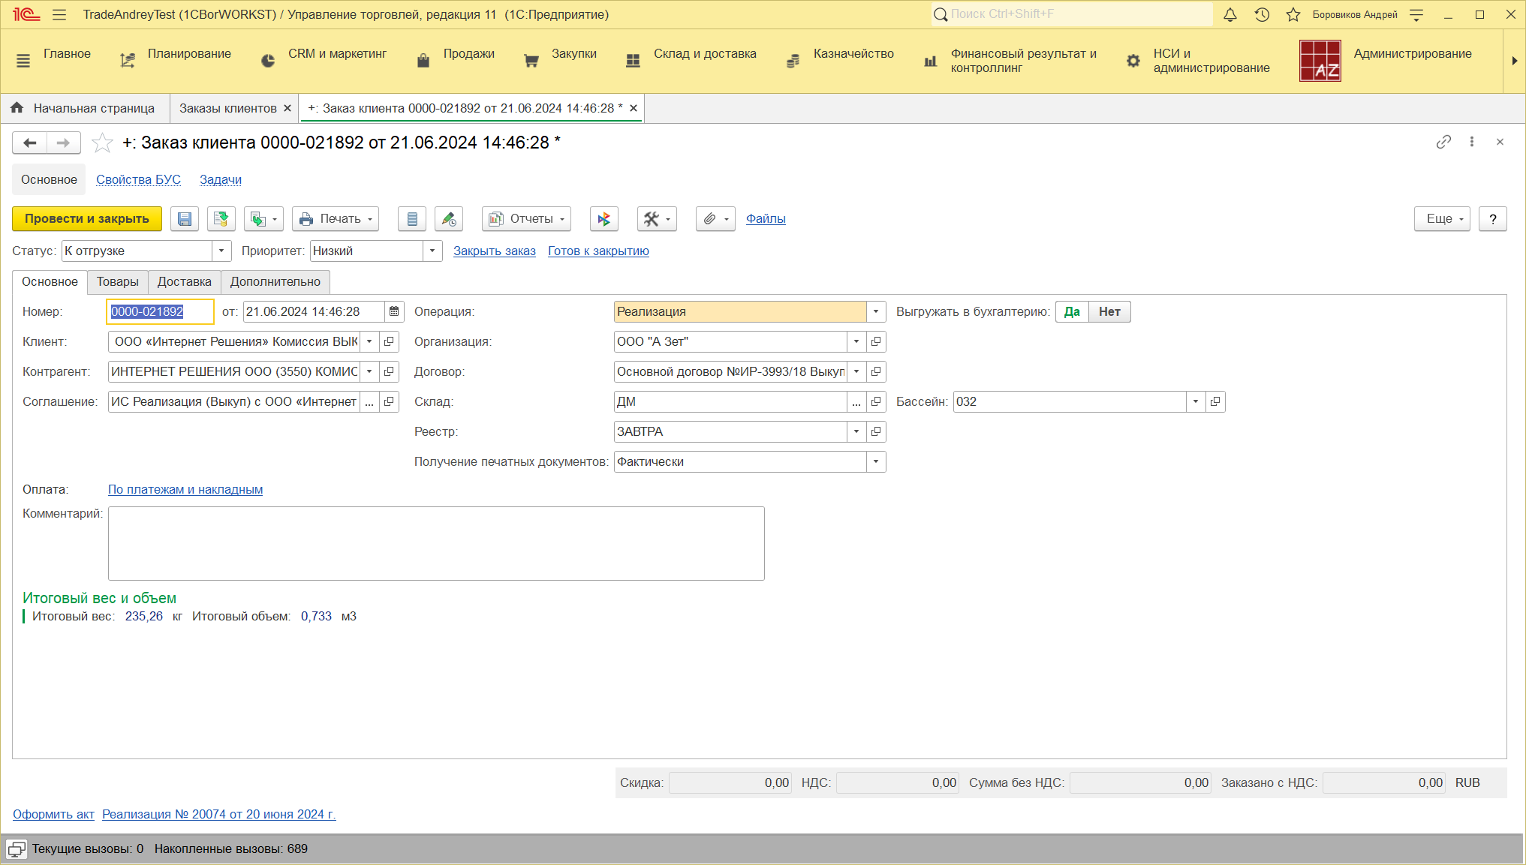Set Выгружать в бухгалтерию to Да
This screenshot has width=1526, height=865.
coord(1072,311)
